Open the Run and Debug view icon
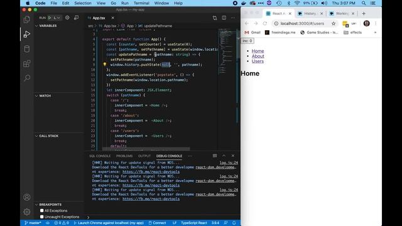This screenshot has width=402, height=226. point(26,34)
